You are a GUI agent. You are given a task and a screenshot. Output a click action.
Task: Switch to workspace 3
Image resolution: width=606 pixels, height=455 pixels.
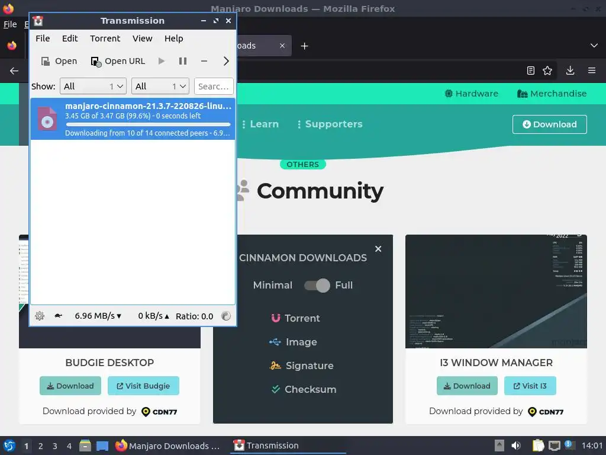55,446
